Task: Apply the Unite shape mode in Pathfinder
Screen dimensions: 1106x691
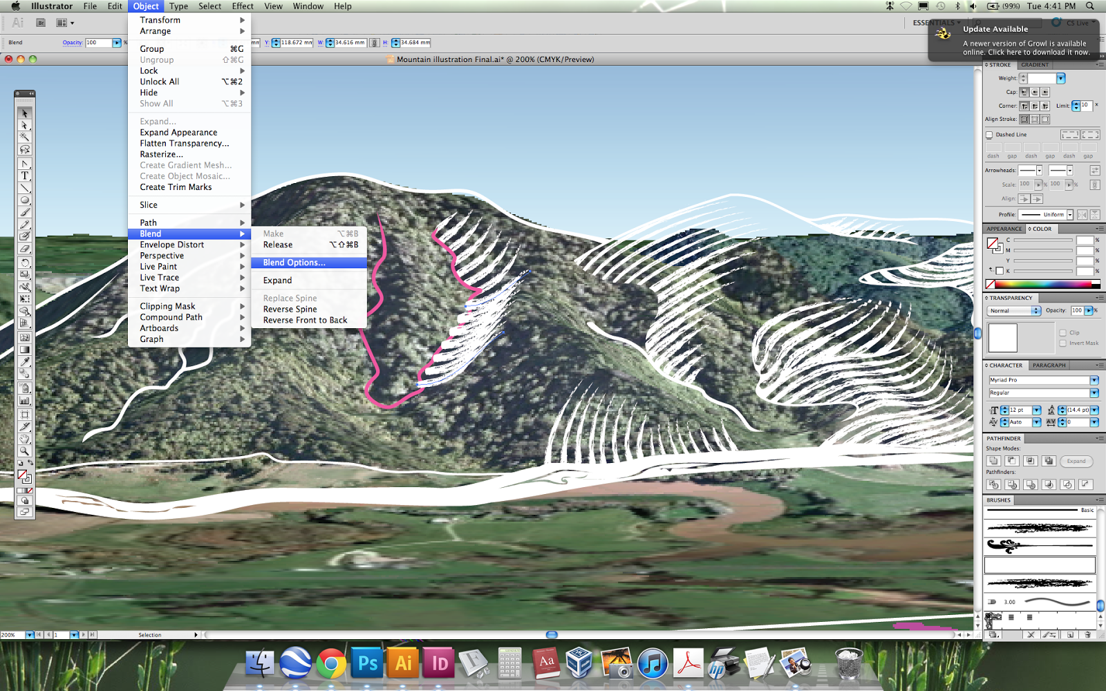Action: point(993,461)
